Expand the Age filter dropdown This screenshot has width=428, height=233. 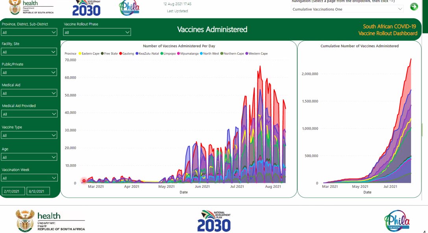click(x=29, y=157)
